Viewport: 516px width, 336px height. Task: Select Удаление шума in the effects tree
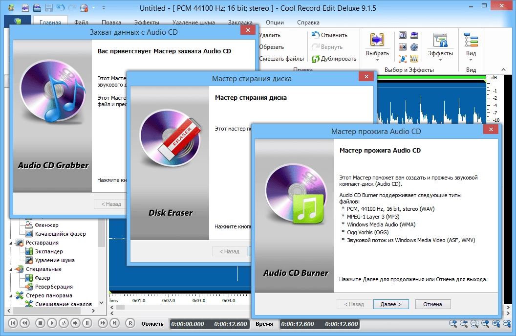55,260
